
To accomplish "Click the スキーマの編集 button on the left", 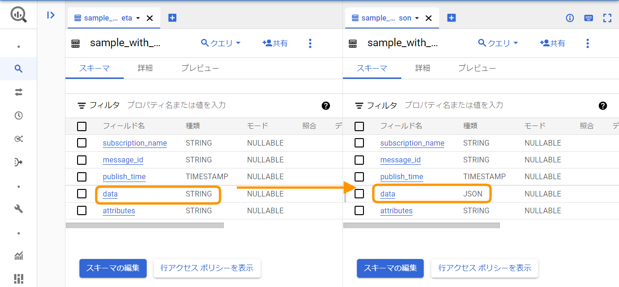I will [113, 268].
